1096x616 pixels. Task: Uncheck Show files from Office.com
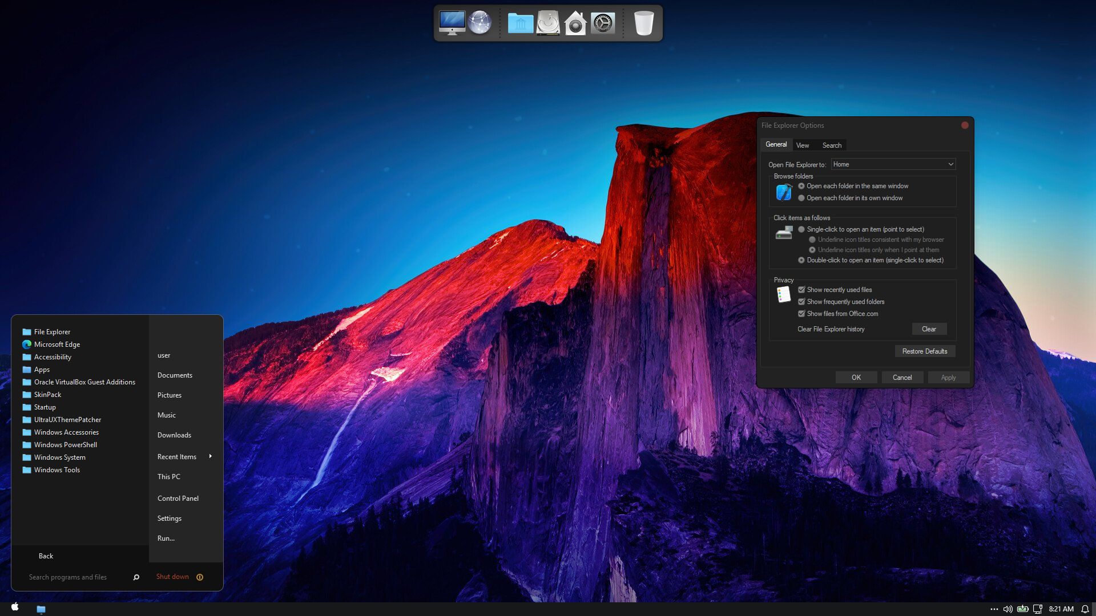click(801, 314)
